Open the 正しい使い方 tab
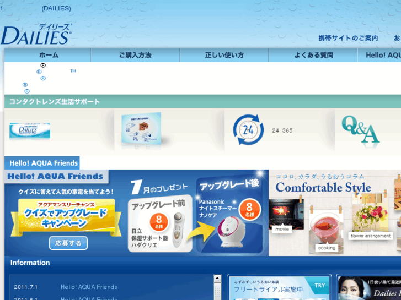 point(224,55)
